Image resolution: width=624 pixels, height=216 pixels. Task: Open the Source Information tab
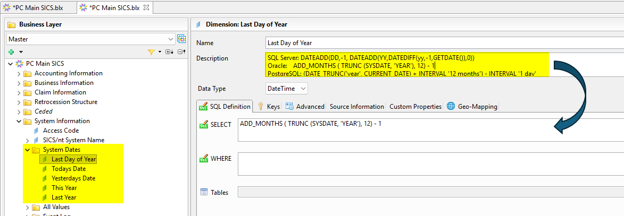(x=356, y=107)
